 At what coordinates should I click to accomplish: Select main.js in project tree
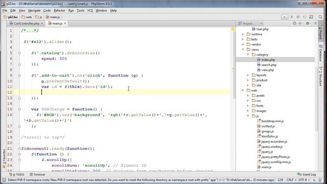click(x=264, y=167)
